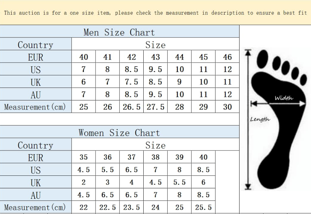Viewport: 311px width, 214px height.
Task: Select the Measurement(cm) label in the men's chart
Action: [x=36, y=107]
